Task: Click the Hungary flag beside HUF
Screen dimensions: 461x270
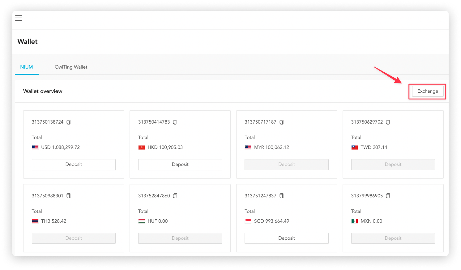Action: (x=142, y=221)
